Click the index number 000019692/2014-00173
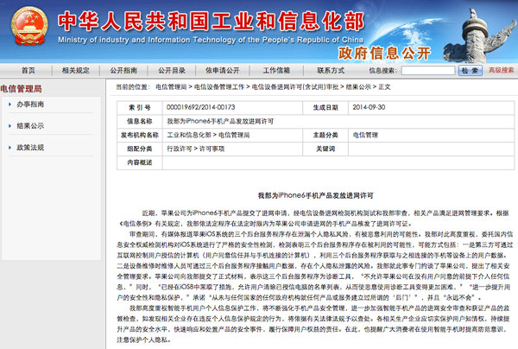The image size is (518, 349). tap(201, 107)
